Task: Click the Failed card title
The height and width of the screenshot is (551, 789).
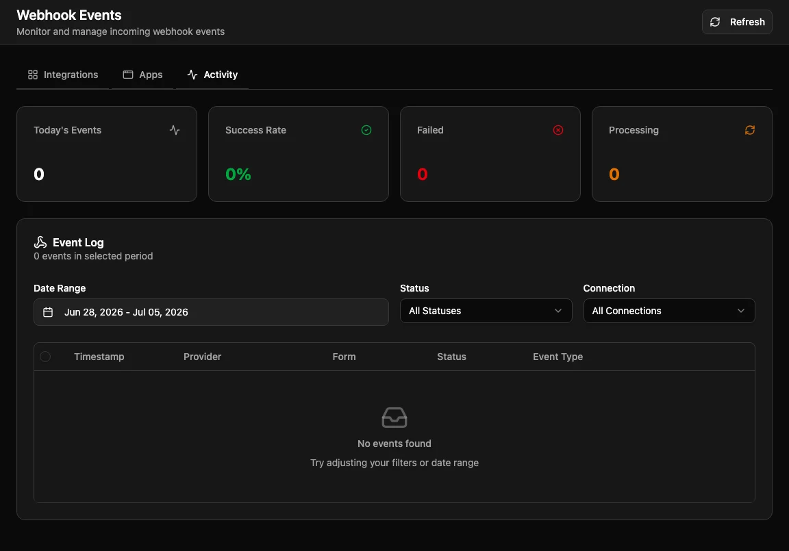Action: [x=430, y=130]
